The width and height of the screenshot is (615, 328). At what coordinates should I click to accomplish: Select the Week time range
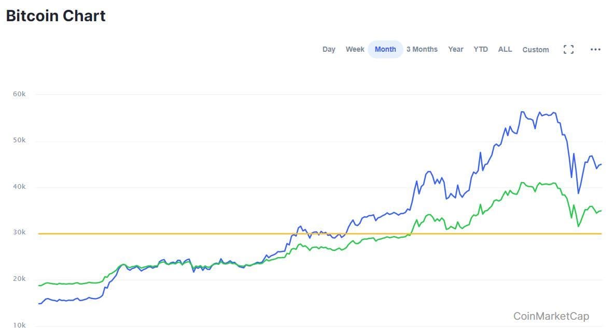355,49
